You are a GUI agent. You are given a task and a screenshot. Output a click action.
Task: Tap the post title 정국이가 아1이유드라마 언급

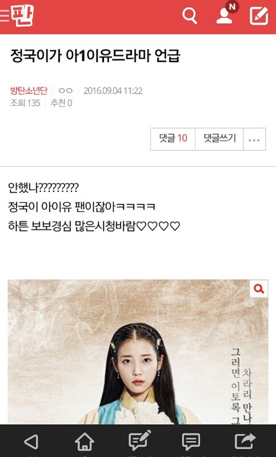coord(95,56)
